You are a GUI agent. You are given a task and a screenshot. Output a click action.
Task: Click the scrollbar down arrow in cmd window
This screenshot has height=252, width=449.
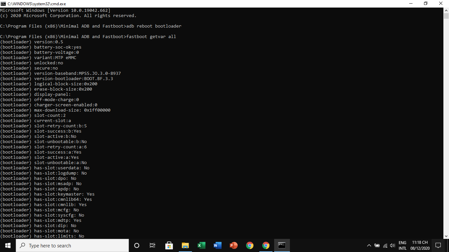coord(446,236)
